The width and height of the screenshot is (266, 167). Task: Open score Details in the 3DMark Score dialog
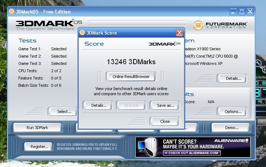pos(99,105)
